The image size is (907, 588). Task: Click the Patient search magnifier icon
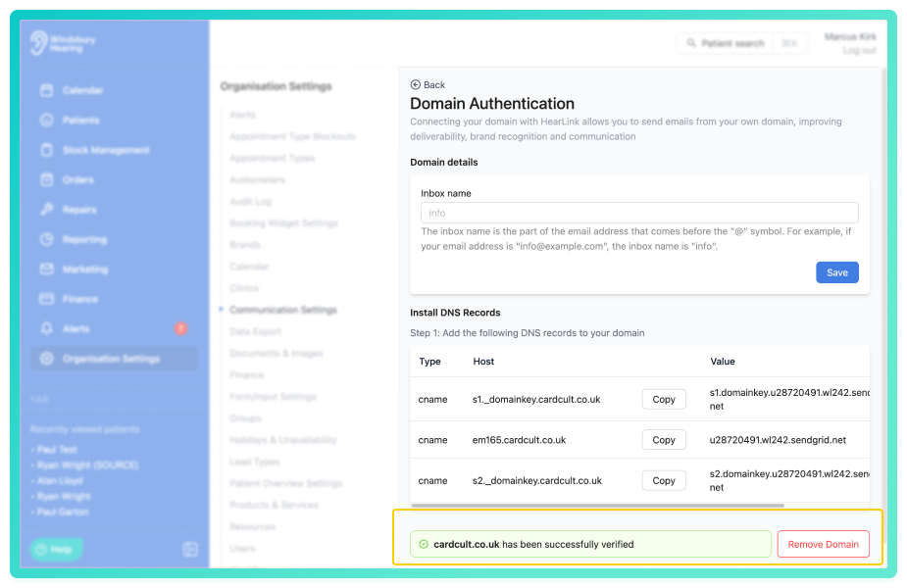[x=690, y=43]
